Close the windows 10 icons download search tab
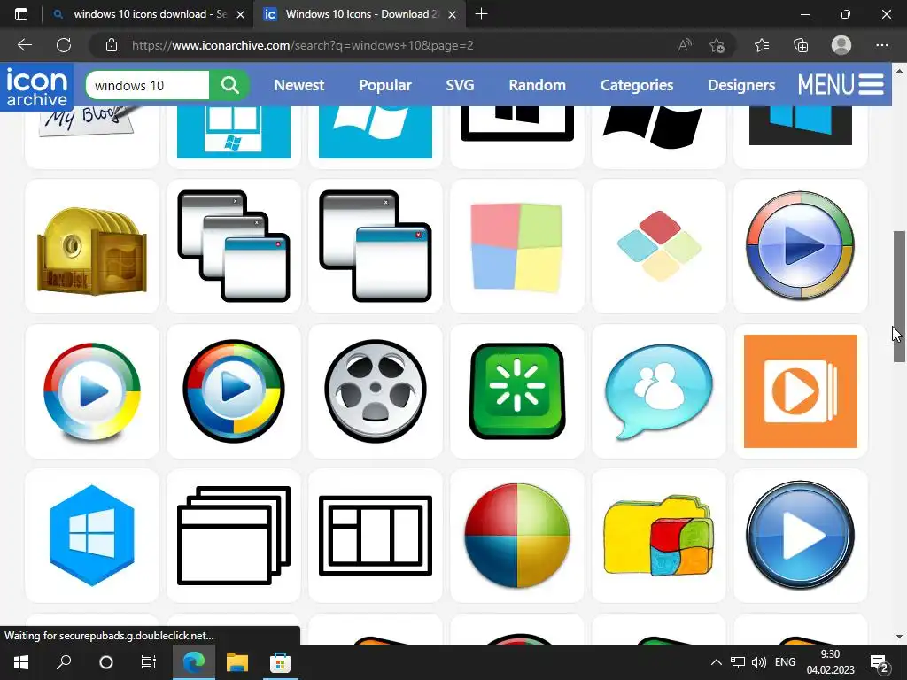The image size is (907, 680). [x=241, y=14]
